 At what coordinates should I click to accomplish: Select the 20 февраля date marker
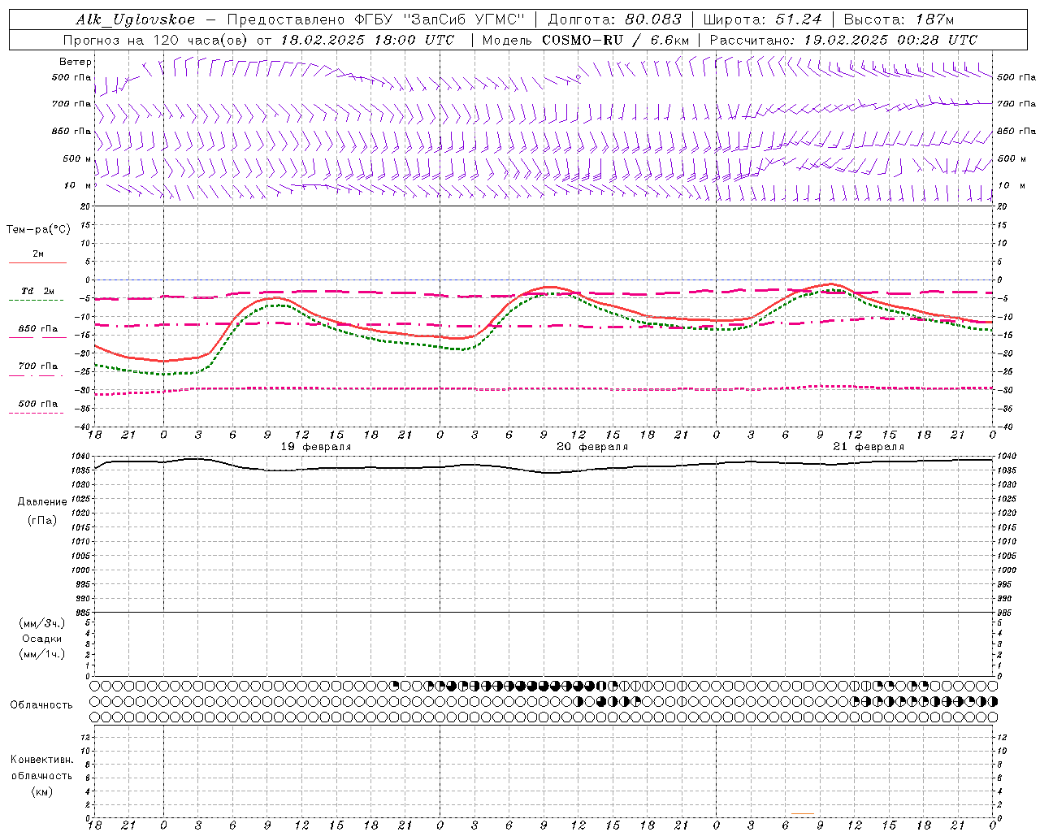[592, 447]
